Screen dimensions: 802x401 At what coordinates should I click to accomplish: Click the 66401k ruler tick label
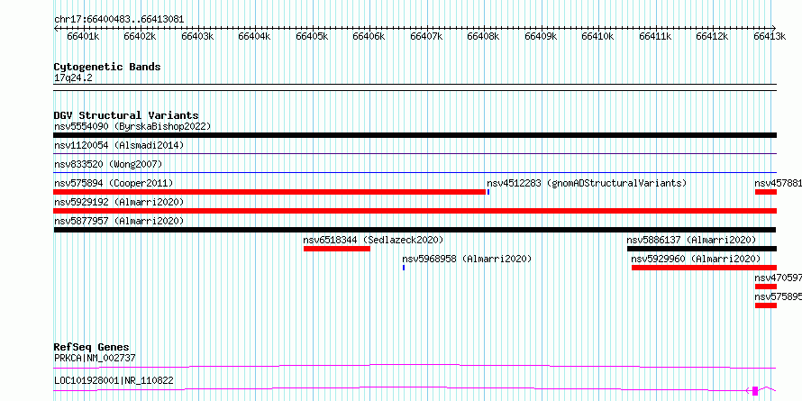(x=83, y=36)
